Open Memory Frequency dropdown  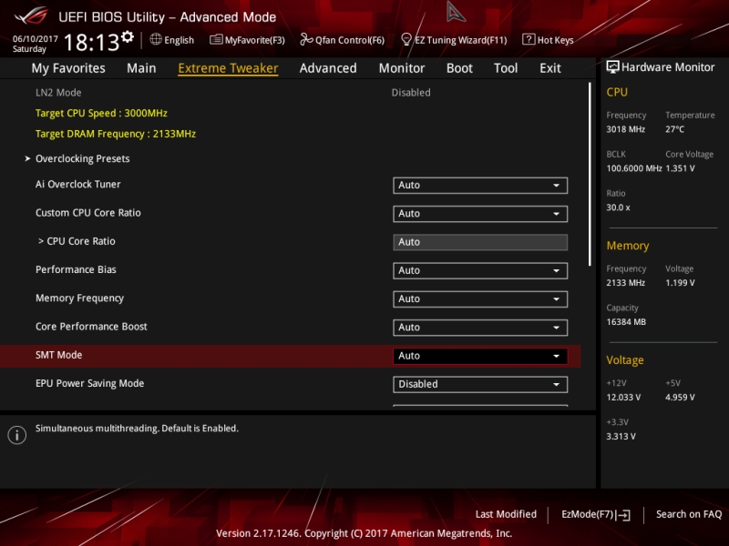pyautogui.click(x=480, y=299)
